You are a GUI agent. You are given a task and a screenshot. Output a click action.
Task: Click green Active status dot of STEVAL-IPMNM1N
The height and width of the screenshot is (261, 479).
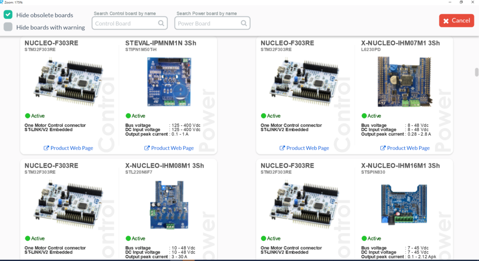128,116
